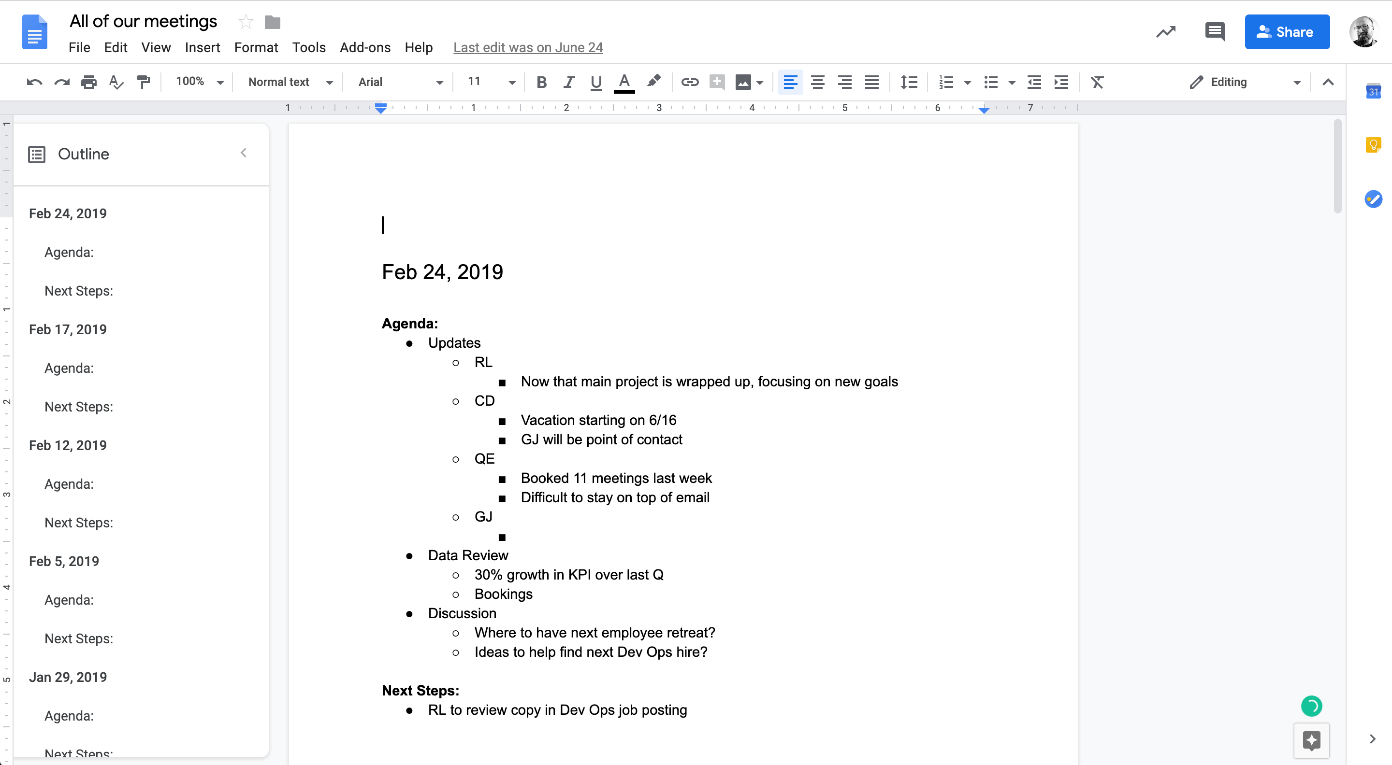The height and width of the screenshot is (765, 1392).
Task: Toggle the document outline panel
Action: click(x=242, y=154)
